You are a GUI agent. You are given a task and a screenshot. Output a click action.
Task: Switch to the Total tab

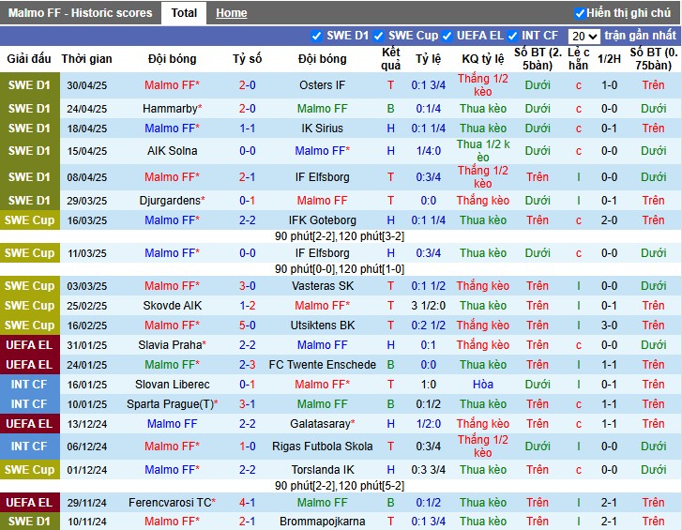(x=184, y=13)
